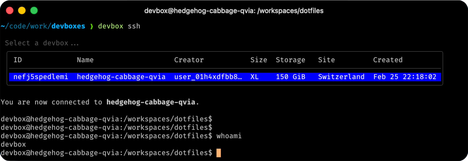
Task: Click the ID column header
Action: (18, 60)
